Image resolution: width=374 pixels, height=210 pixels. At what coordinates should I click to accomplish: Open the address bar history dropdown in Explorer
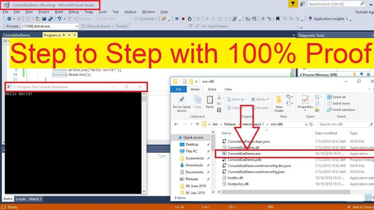coord(306,124)
